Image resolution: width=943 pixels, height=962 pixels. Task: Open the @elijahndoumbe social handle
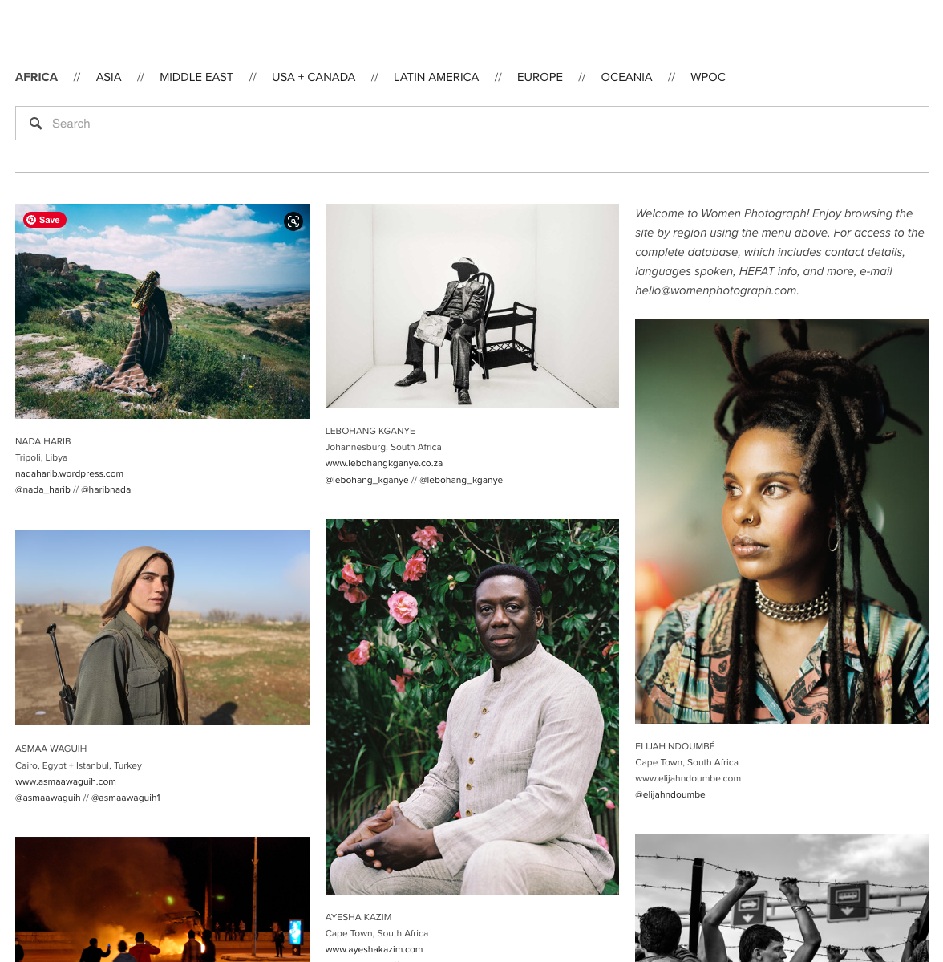tap(670, 794)
